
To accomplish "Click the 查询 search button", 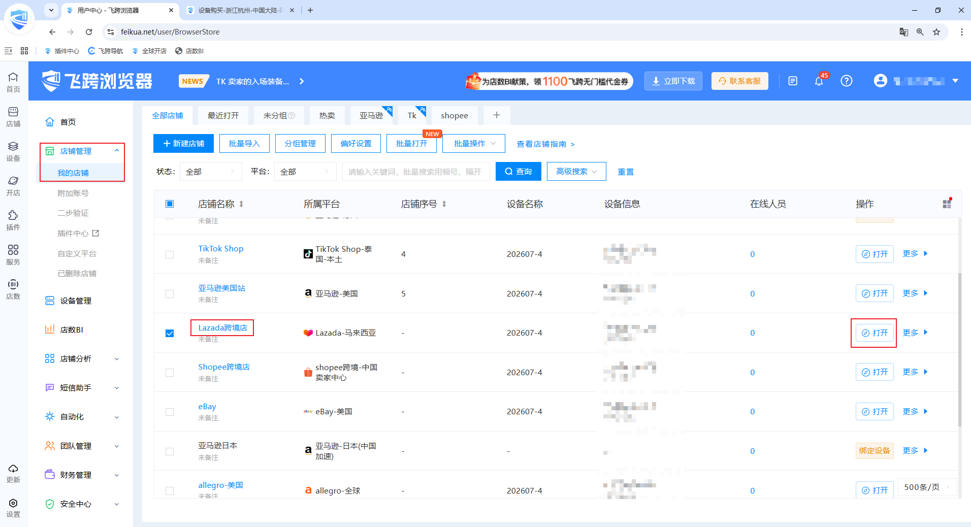I will coord(519,172).
